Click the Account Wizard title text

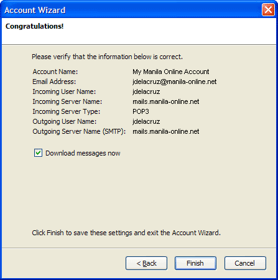point(35,10)
